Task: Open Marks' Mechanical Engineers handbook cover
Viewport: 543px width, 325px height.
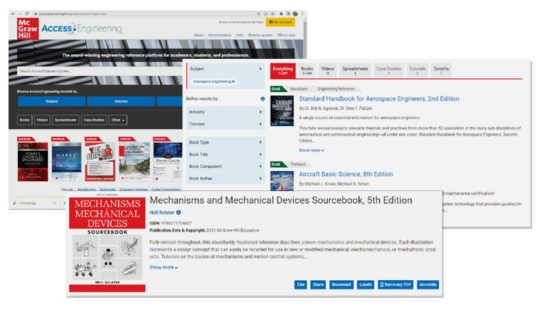Action: click(67, 162)
